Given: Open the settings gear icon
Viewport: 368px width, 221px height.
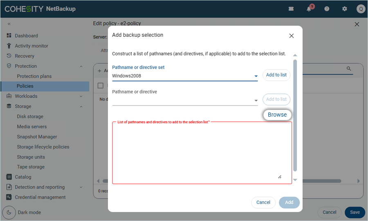Looking at the screenshot, I should pos(344,9).
